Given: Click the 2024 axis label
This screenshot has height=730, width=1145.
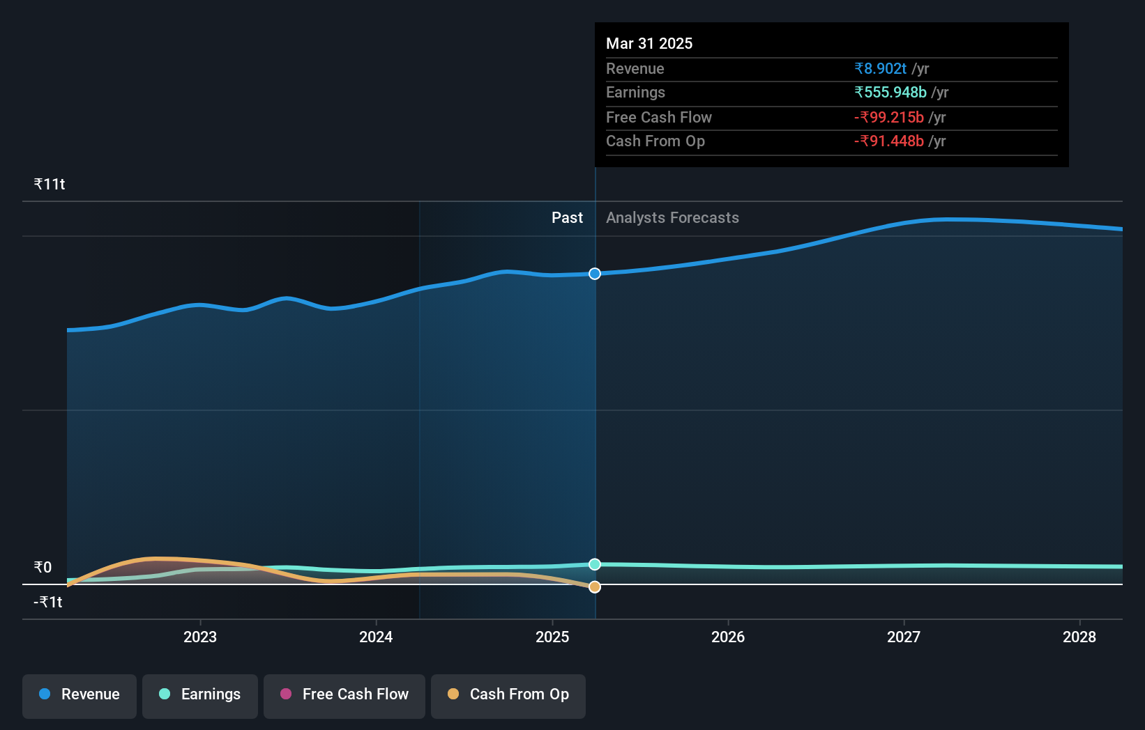Looking at the screenshot, I should point(376,637).
